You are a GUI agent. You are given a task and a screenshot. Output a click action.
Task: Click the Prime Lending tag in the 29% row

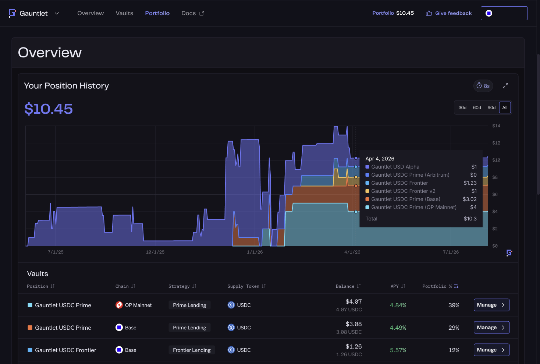point(189,328)
